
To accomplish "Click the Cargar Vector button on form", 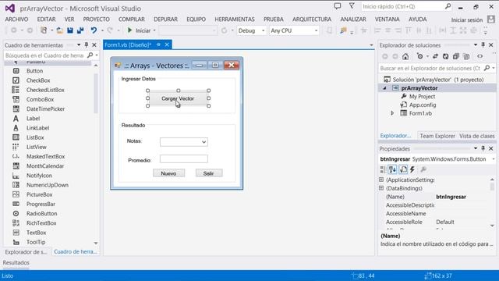I will tap(178, 98).
